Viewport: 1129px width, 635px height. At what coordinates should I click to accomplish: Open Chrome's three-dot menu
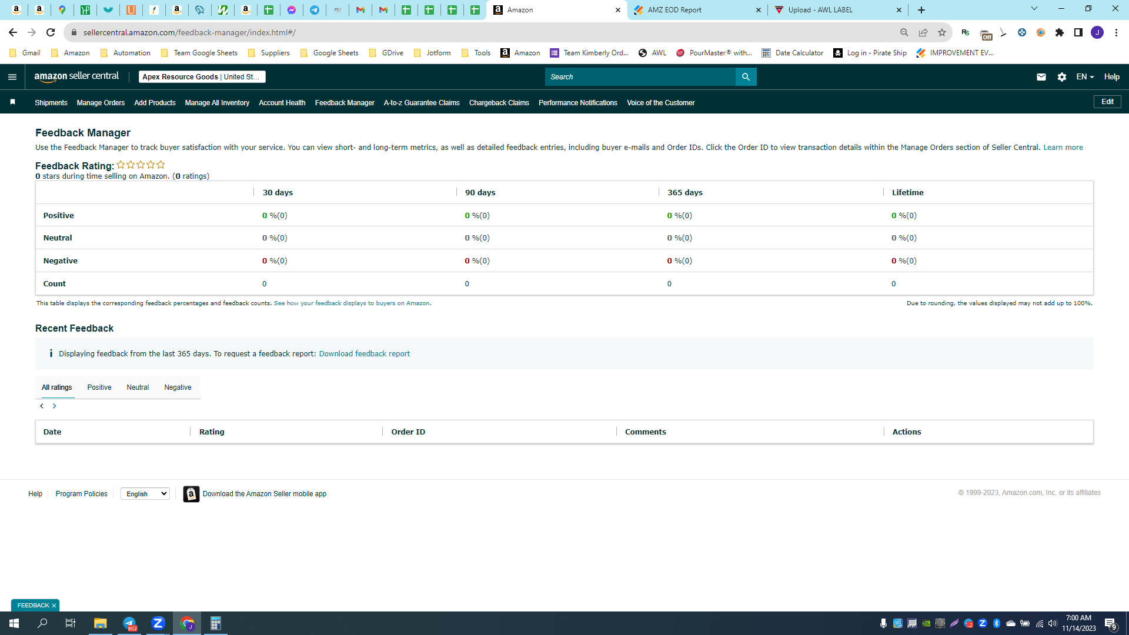(1116, 32)
